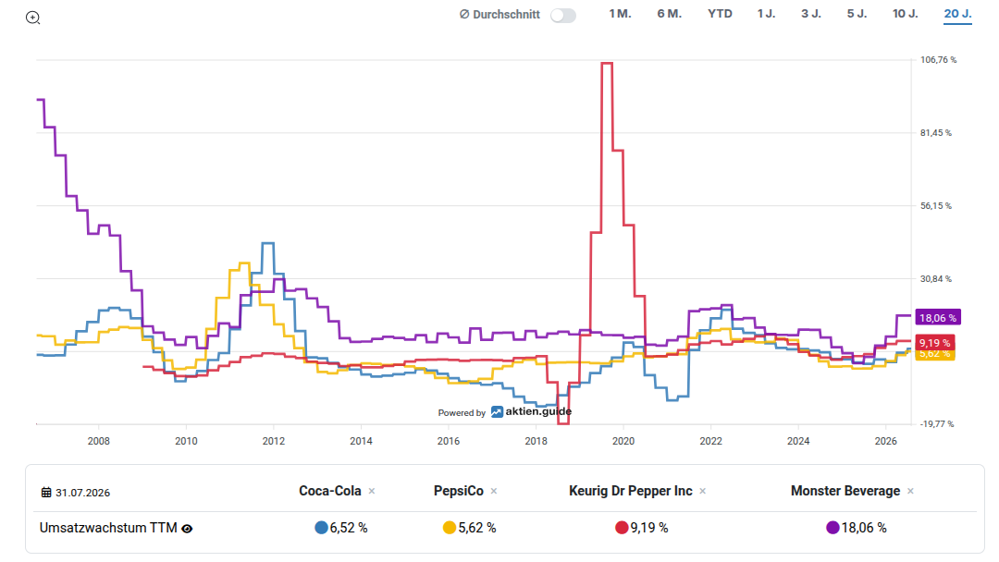Click the 2014 x-axis label

coord(362,441)
